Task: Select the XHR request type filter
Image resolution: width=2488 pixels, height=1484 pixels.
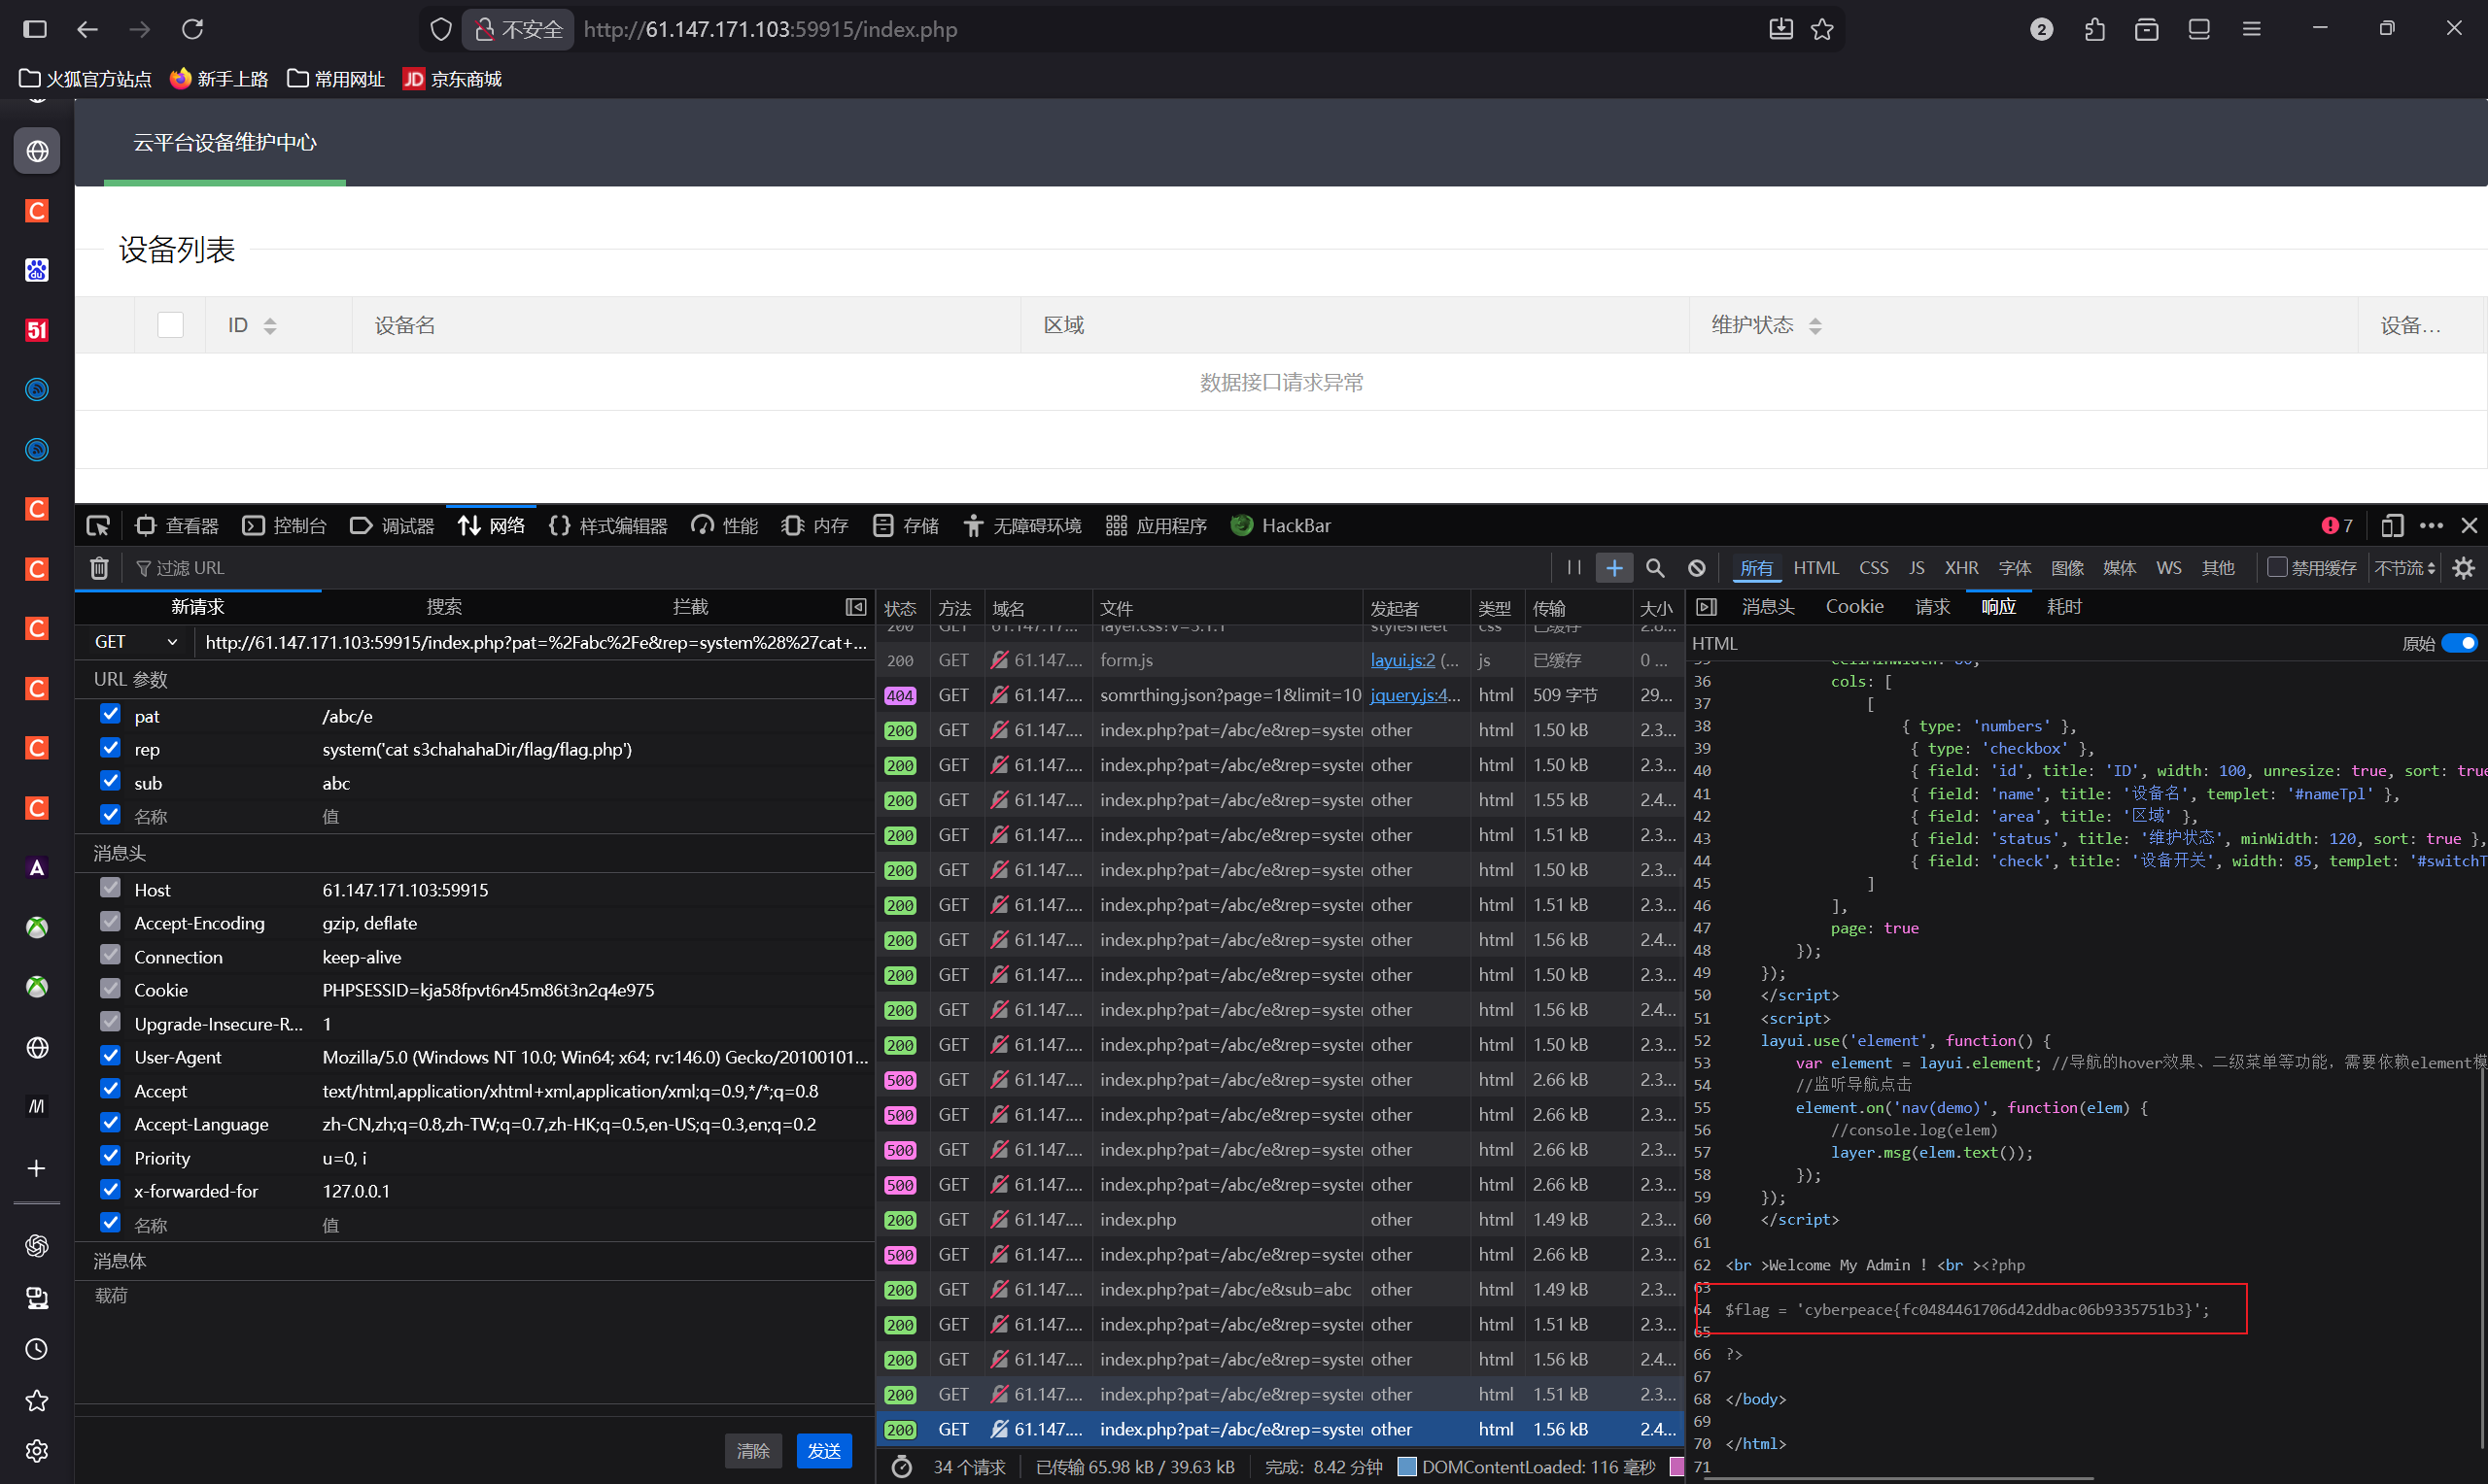Action: 1961,568
